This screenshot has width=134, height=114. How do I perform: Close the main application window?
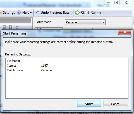click(x=126, y=3)
